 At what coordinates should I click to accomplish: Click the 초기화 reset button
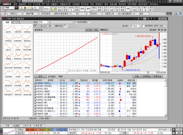(x=89, y=30)
